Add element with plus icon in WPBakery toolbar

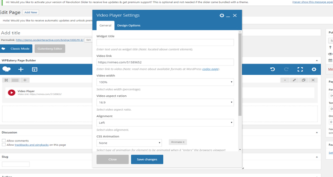pos(21,70)
